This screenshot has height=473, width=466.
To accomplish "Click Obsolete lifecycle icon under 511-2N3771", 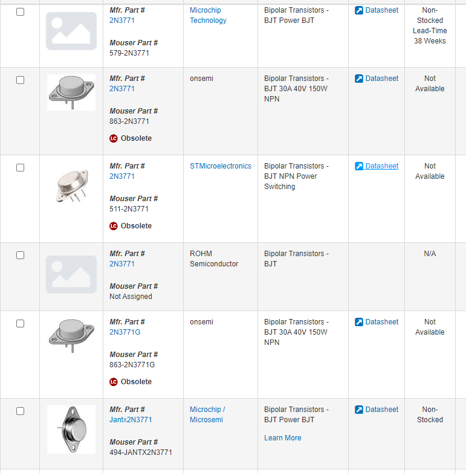I will coord(114,226).
